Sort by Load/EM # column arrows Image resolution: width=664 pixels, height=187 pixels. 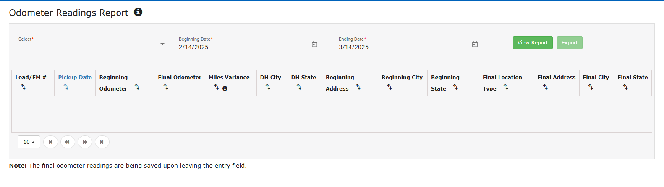click(x=24, y=87)
